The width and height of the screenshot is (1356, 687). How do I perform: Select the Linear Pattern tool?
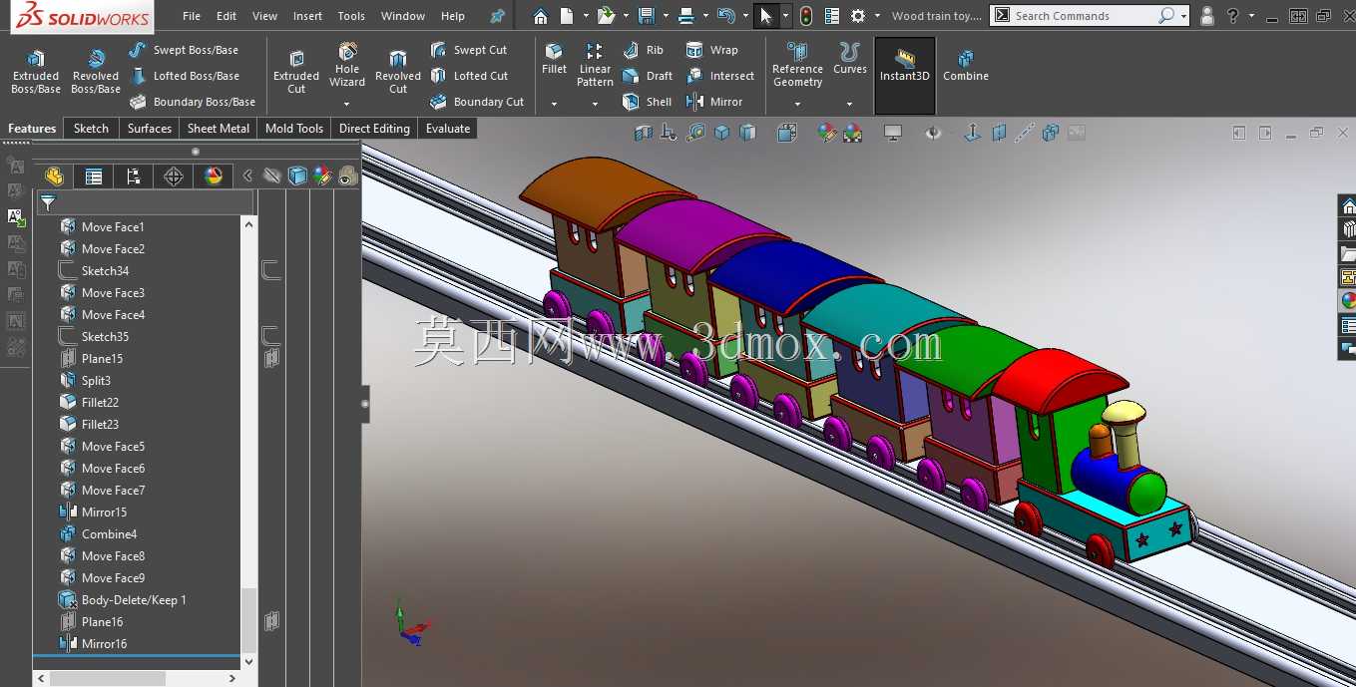[x=595, y=65]
